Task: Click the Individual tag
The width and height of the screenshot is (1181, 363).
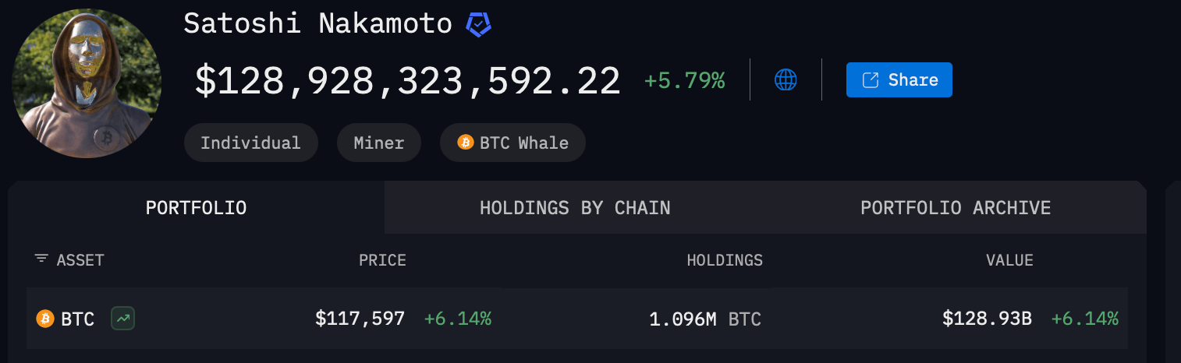Action: coord(250,143)
